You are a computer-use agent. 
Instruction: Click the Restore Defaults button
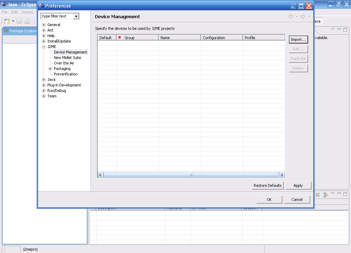point(268,185)
